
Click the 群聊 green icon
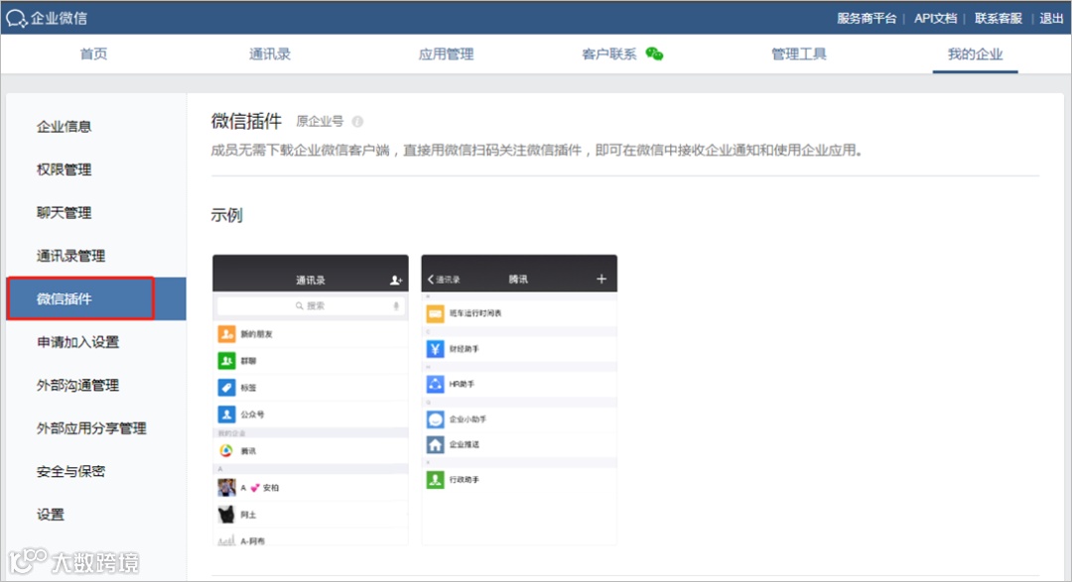(x=227, y=361)
